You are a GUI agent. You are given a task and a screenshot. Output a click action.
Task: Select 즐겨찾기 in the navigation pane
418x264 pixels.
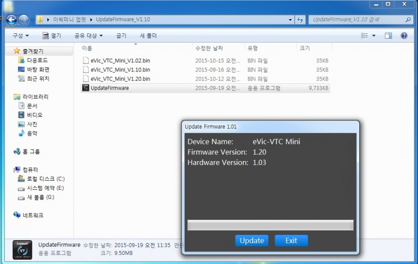coord(32,51)
